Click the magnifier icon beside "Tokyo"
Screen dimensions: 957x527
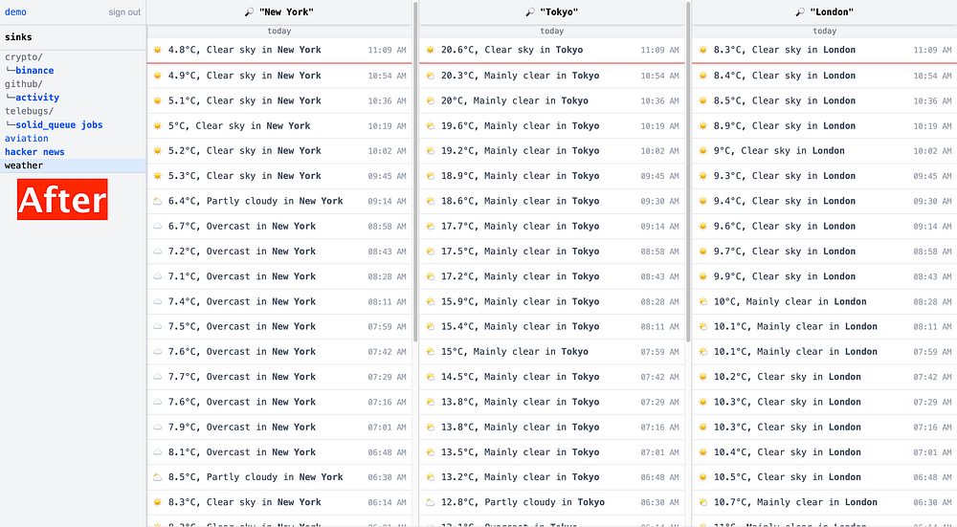[530, 12]
